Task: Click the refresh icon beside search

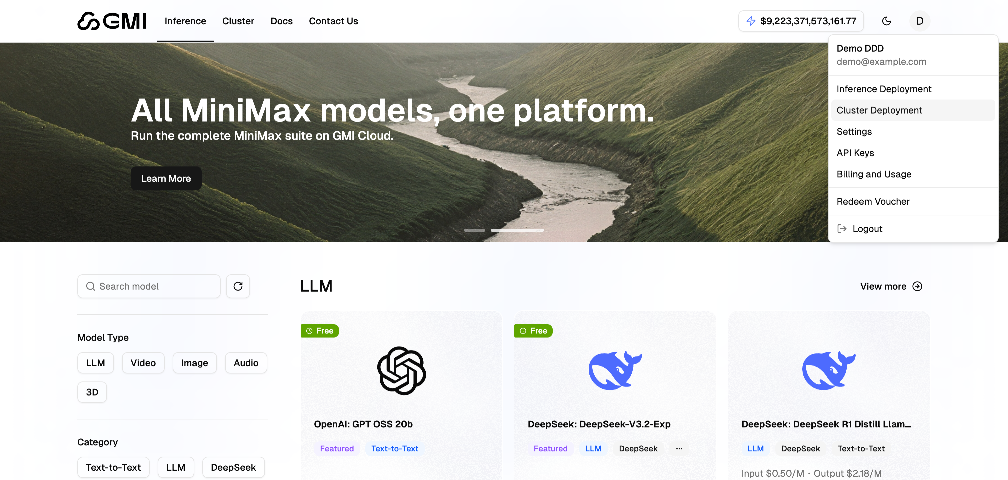Action: 238,286
